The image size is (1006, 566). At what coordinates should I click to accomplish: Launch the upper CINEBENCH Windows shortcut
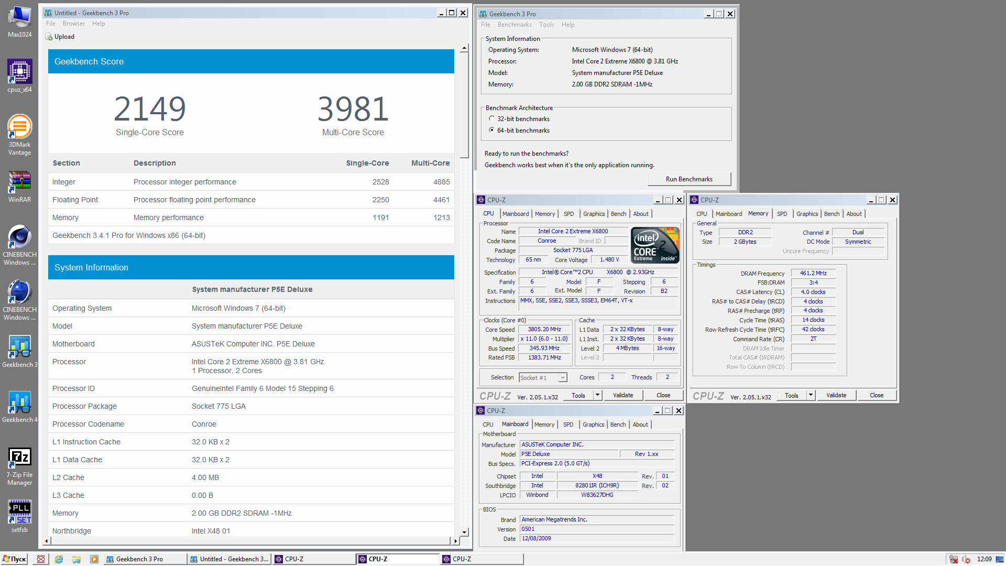click(x=19, y=245)
